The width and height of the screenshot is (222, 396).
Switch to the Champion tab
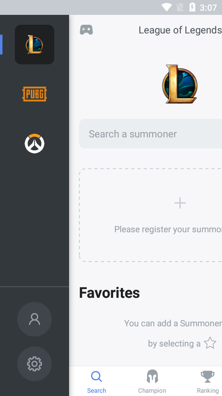(x=152, y=381)
